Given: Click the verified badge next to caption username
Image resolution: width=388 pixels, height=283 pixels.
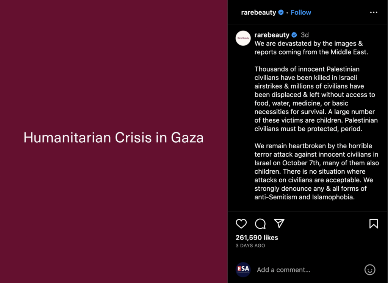Looking at the screenshot, I should [x=294, y=35].
